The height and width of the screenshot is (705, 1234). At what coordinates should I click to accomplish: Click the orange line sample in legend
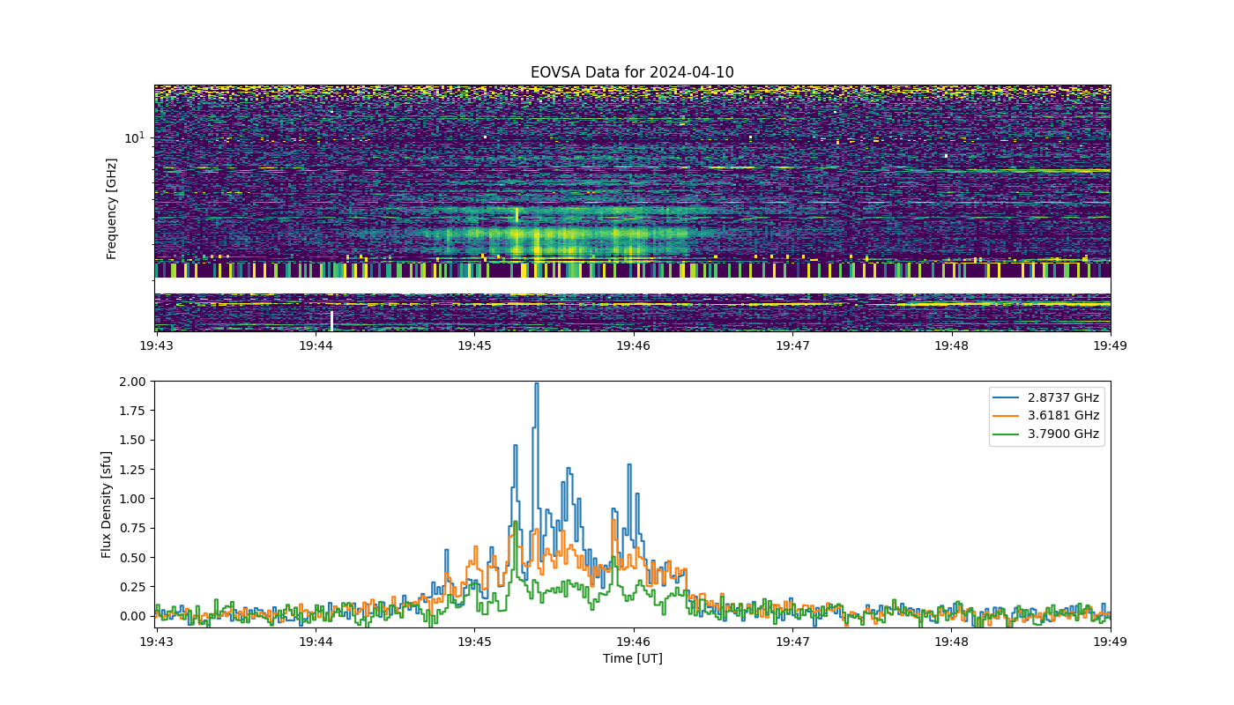point(1010,416)
